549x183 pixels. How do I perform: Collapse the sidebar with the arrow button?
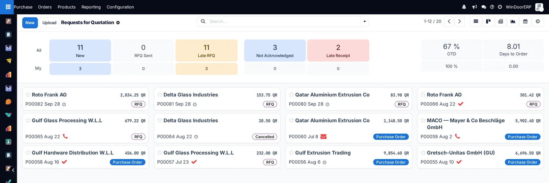13,170
